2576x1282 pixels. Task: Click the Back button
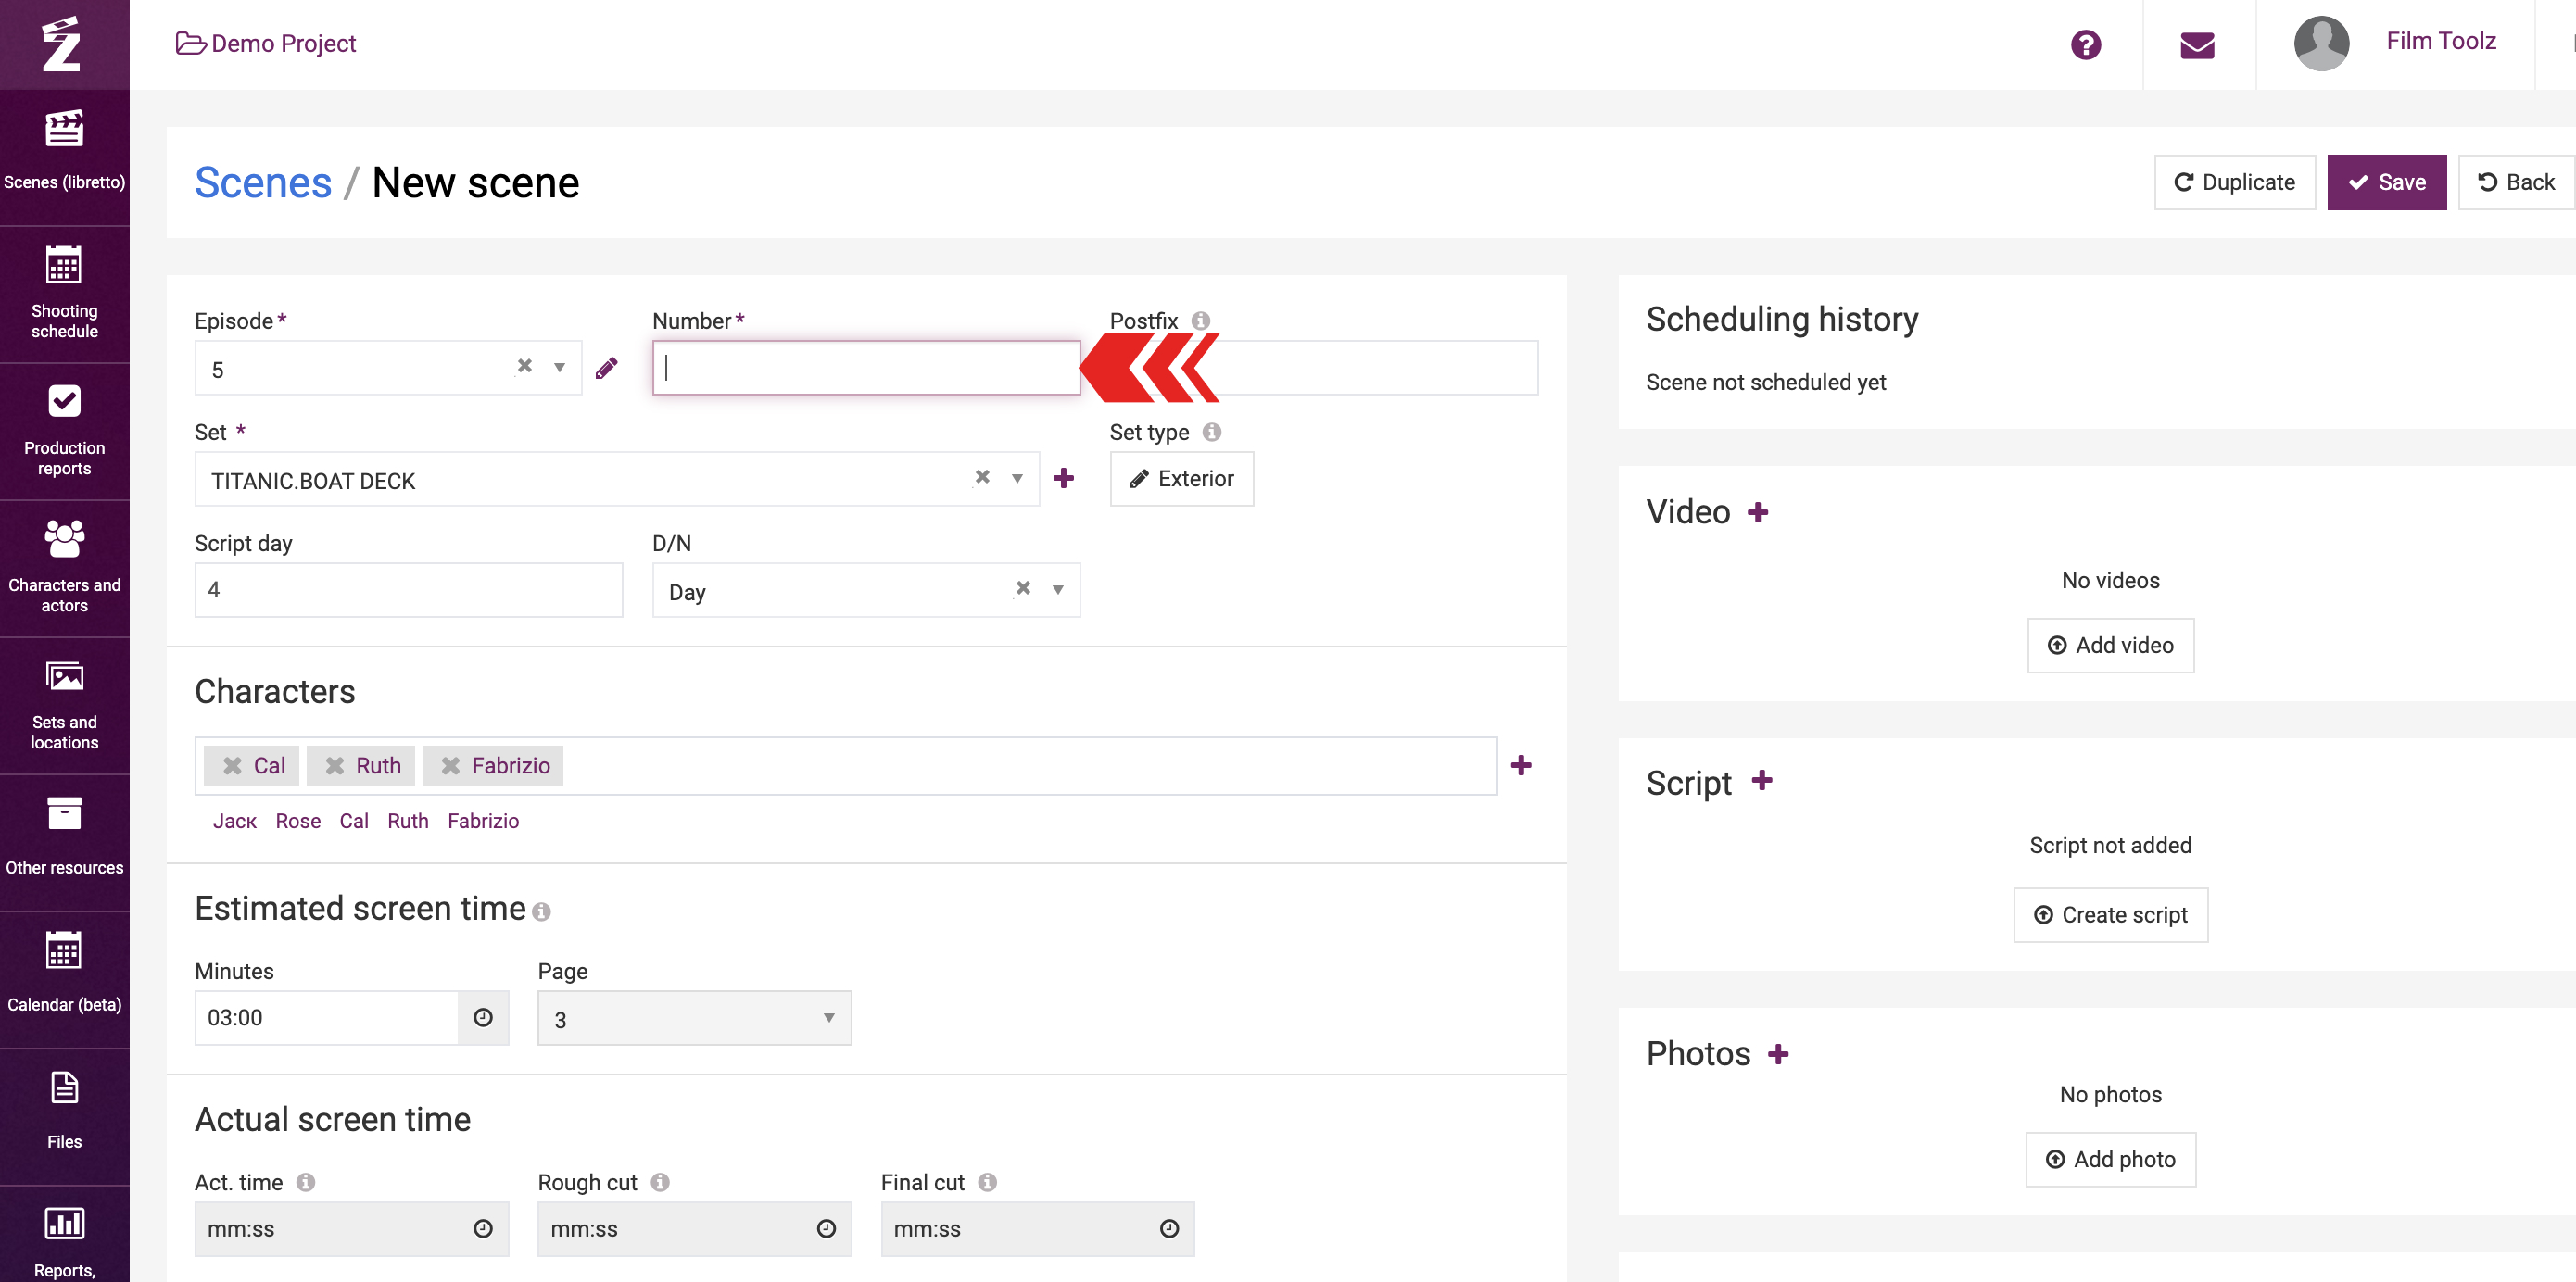coord(2515,182)
